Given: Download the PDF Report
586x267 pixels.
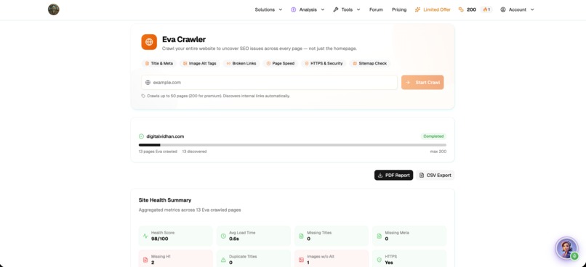Looking at the screenshot, I should [393, 176].
